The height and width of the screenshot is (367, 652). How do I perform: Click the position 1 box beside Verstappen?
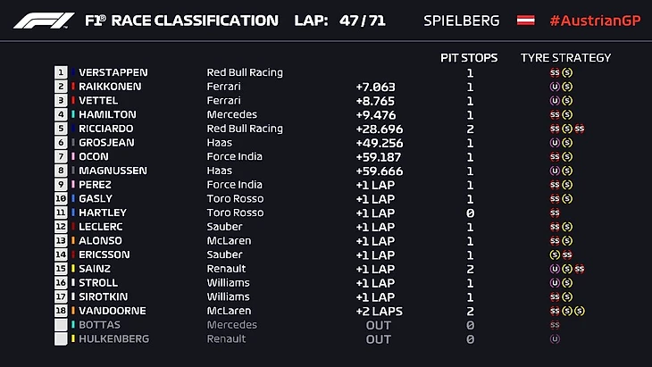point(61,72)
